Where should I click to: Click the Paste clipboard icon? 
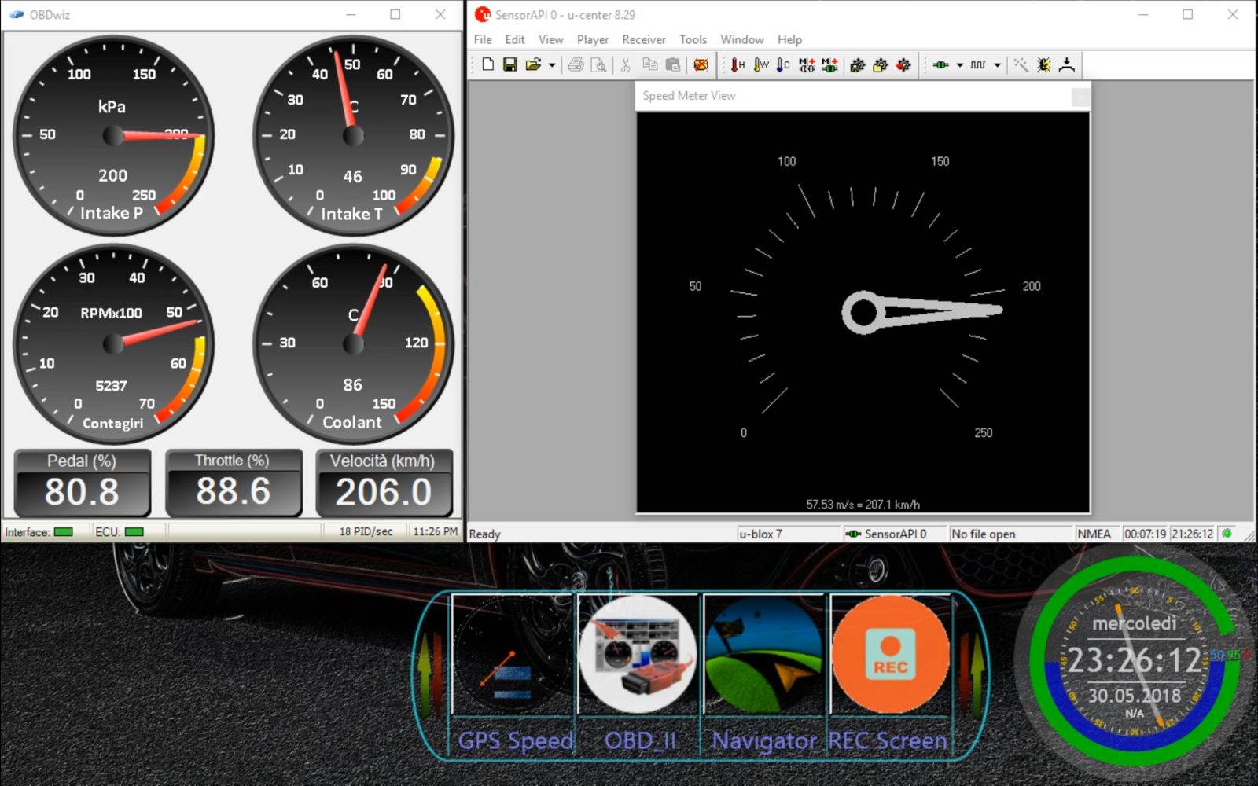(673, 64)
